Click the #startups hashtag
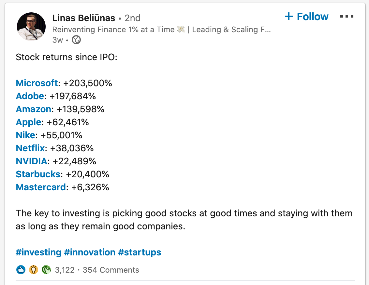369x285 pixels. [140, 252]
